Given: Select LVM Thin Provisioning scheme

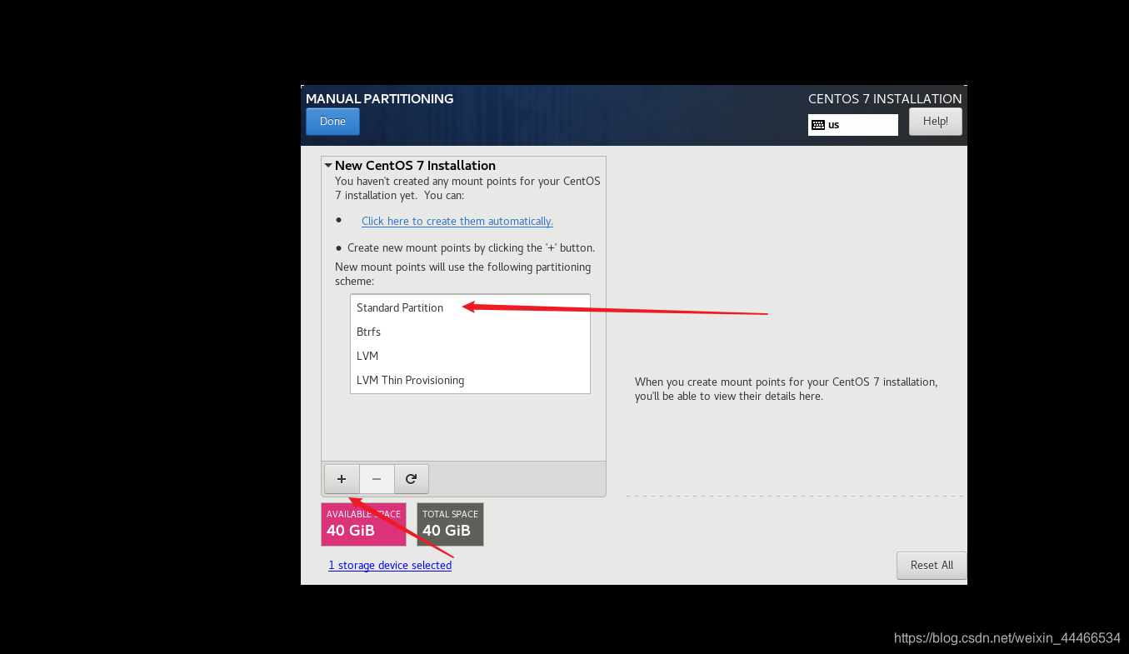Looking at the screenshot, I should pos(470,380).
